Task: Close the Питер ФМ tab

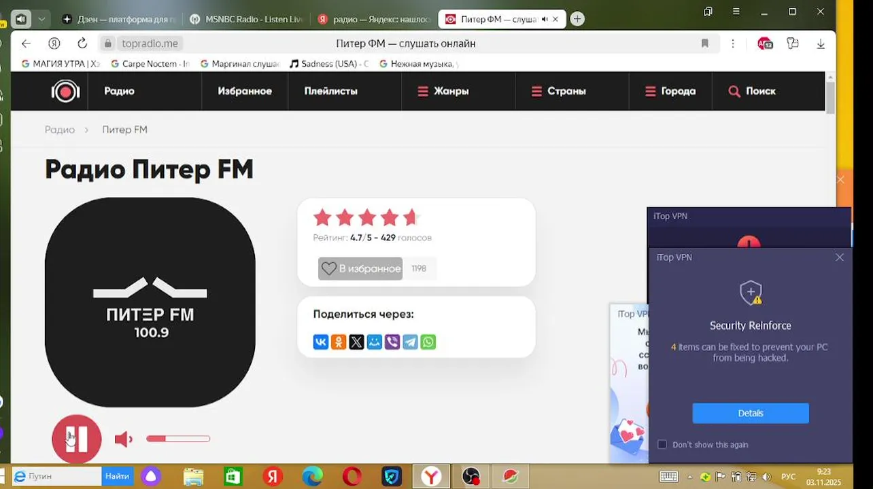Action: coord(556,19)
